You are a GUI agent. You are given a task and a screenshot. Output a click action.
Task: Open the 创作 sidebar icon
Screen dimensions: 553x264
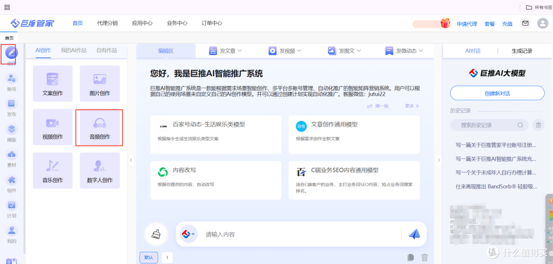tap(12, 53)
